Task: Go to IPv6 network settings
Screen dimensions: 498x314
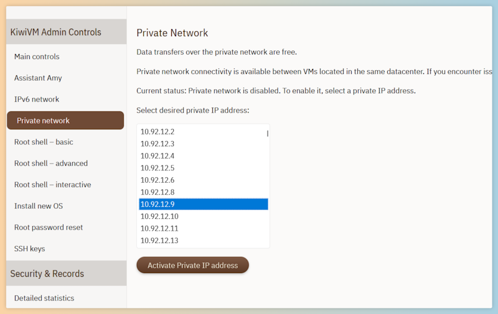Action: coord(37,99)
